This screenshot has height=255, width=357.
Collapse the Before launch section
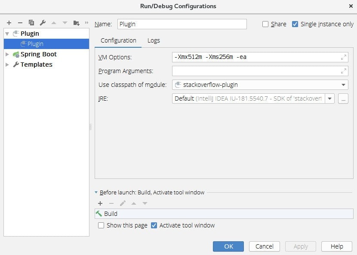point(96,192)
